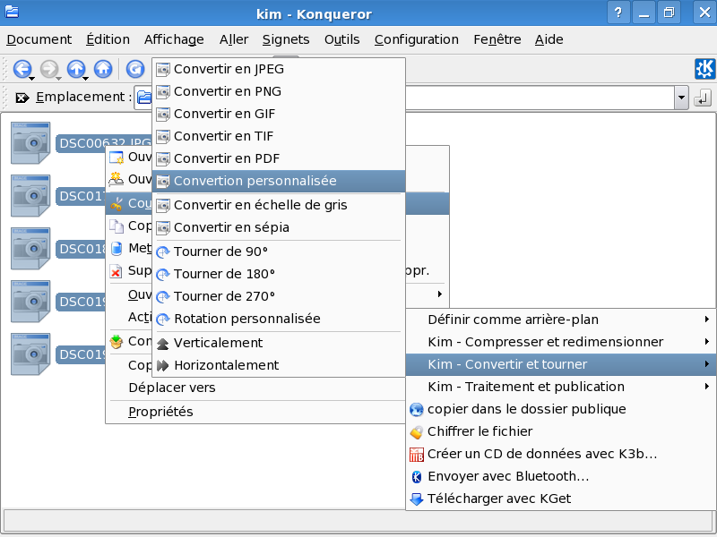Choose Convertir en PDF

[279, 158]
